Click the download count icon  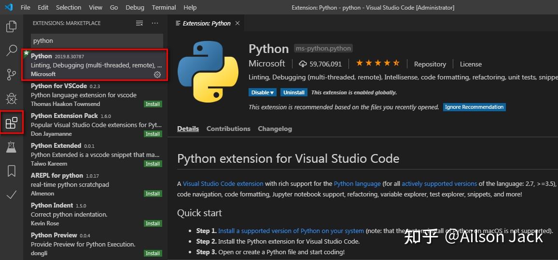[x=303, y=64]
